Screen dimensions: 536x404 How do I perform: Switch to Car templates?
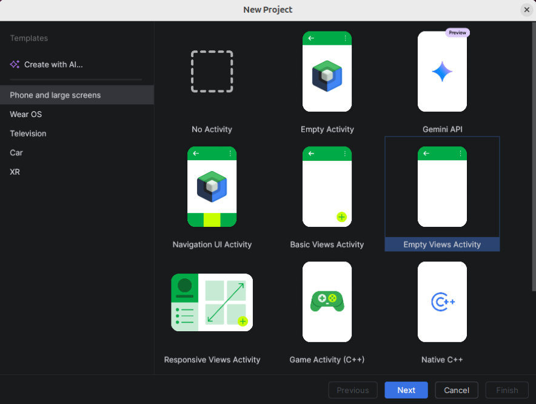point(77,153)
